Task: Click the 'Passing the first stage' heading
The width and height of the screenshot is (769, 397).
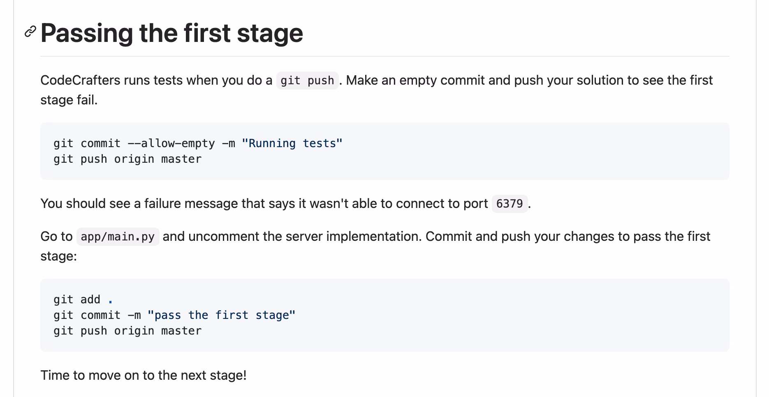Action: [171, 33]
